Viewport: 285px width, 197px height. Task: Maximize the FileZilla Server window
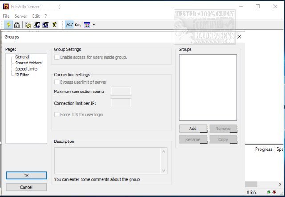tap(258, 7)
